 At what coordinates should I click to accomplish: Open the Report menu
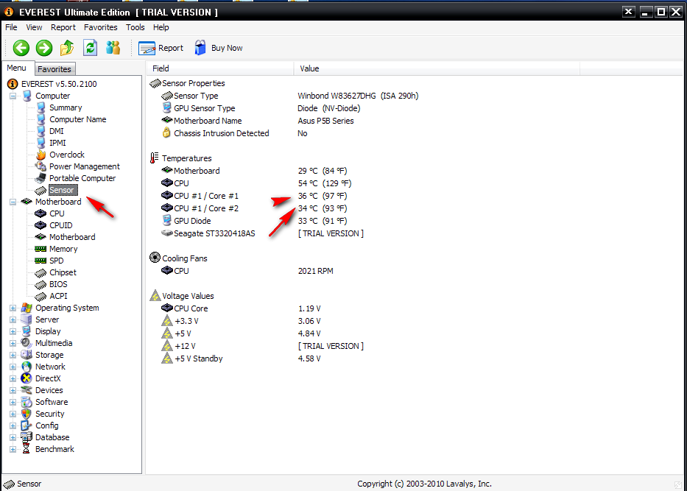click(x=63, y=27)
